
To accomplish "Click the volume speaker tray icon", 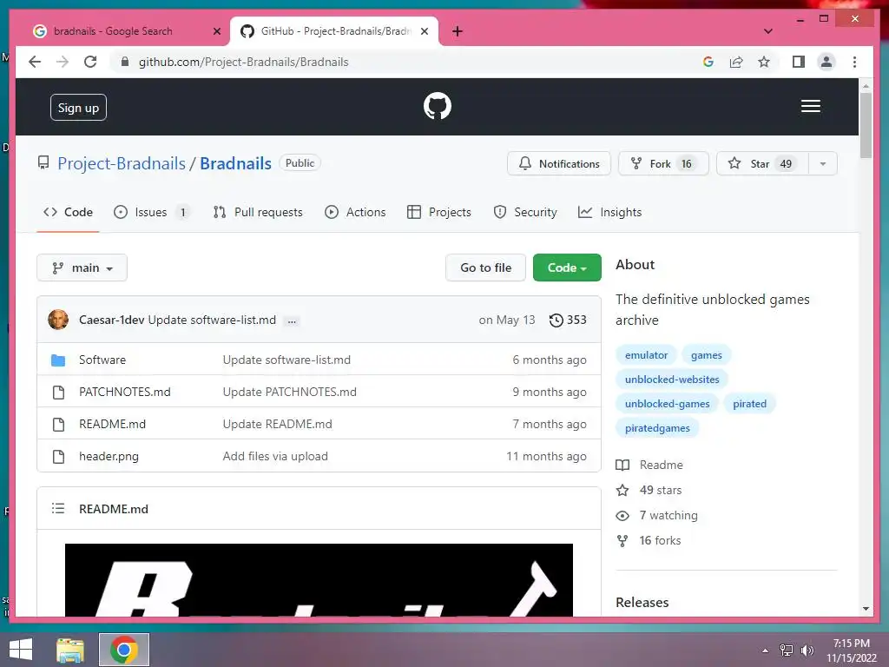I will pyautogui.click(x=807, y=650).
